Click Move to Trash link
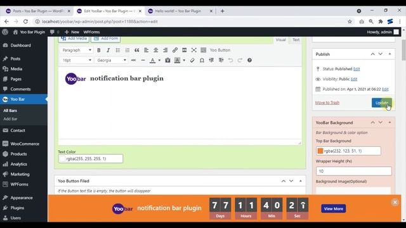 point(327,103)
